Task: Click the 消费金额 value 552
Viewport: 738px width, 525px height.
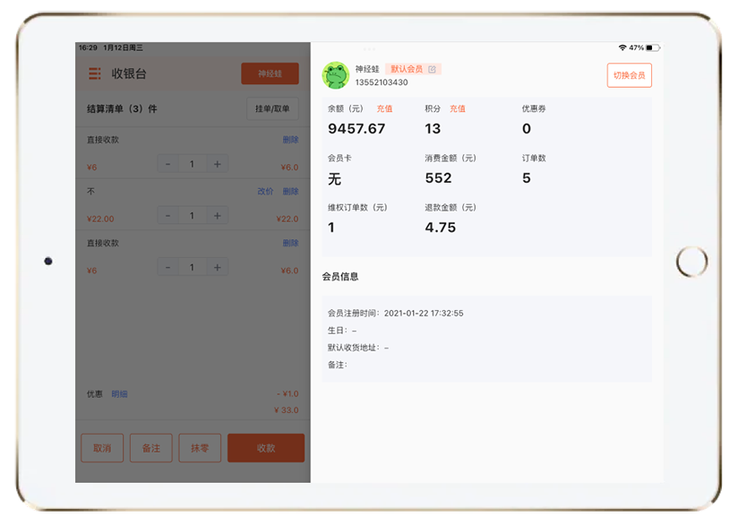Action: [x=438, y=178]
